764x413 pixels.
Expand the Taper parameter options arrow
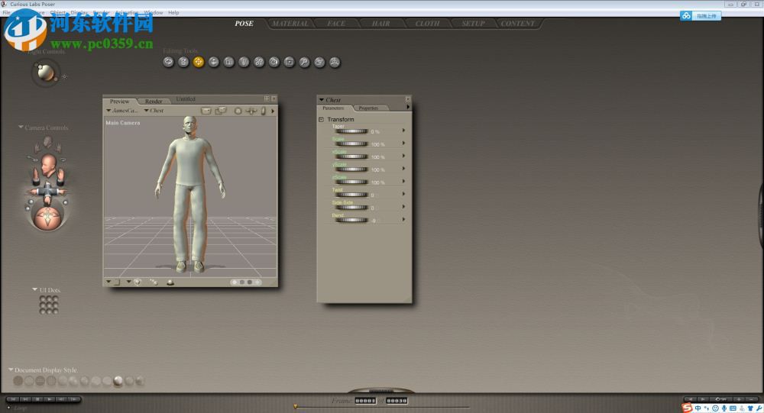403,131
